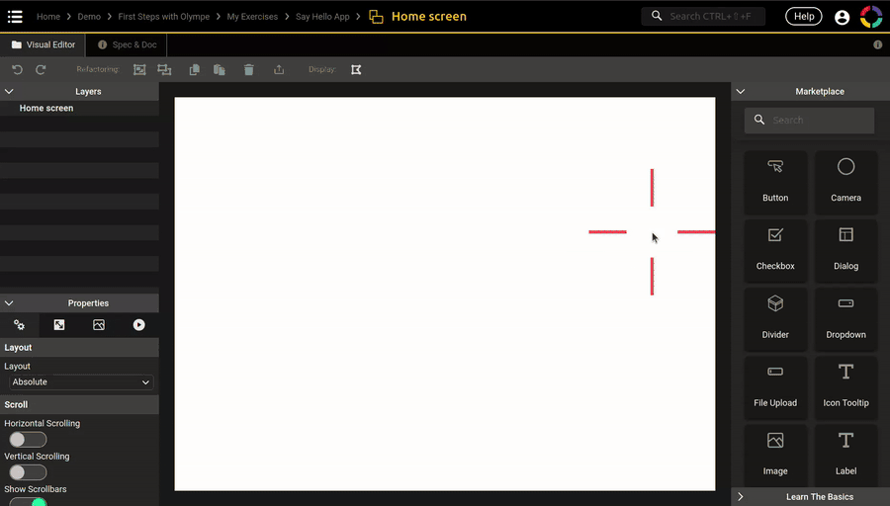Click the undo arrow in toolbar
Screen dimensions: 890x506
(x=17, y=70)
